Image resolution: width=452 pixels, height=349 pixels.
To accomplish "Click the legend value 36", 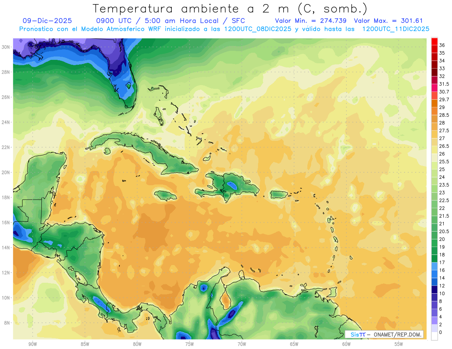I will 442,45.
